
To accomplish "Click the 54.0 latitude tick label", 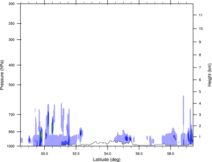I will click(108, 154).
